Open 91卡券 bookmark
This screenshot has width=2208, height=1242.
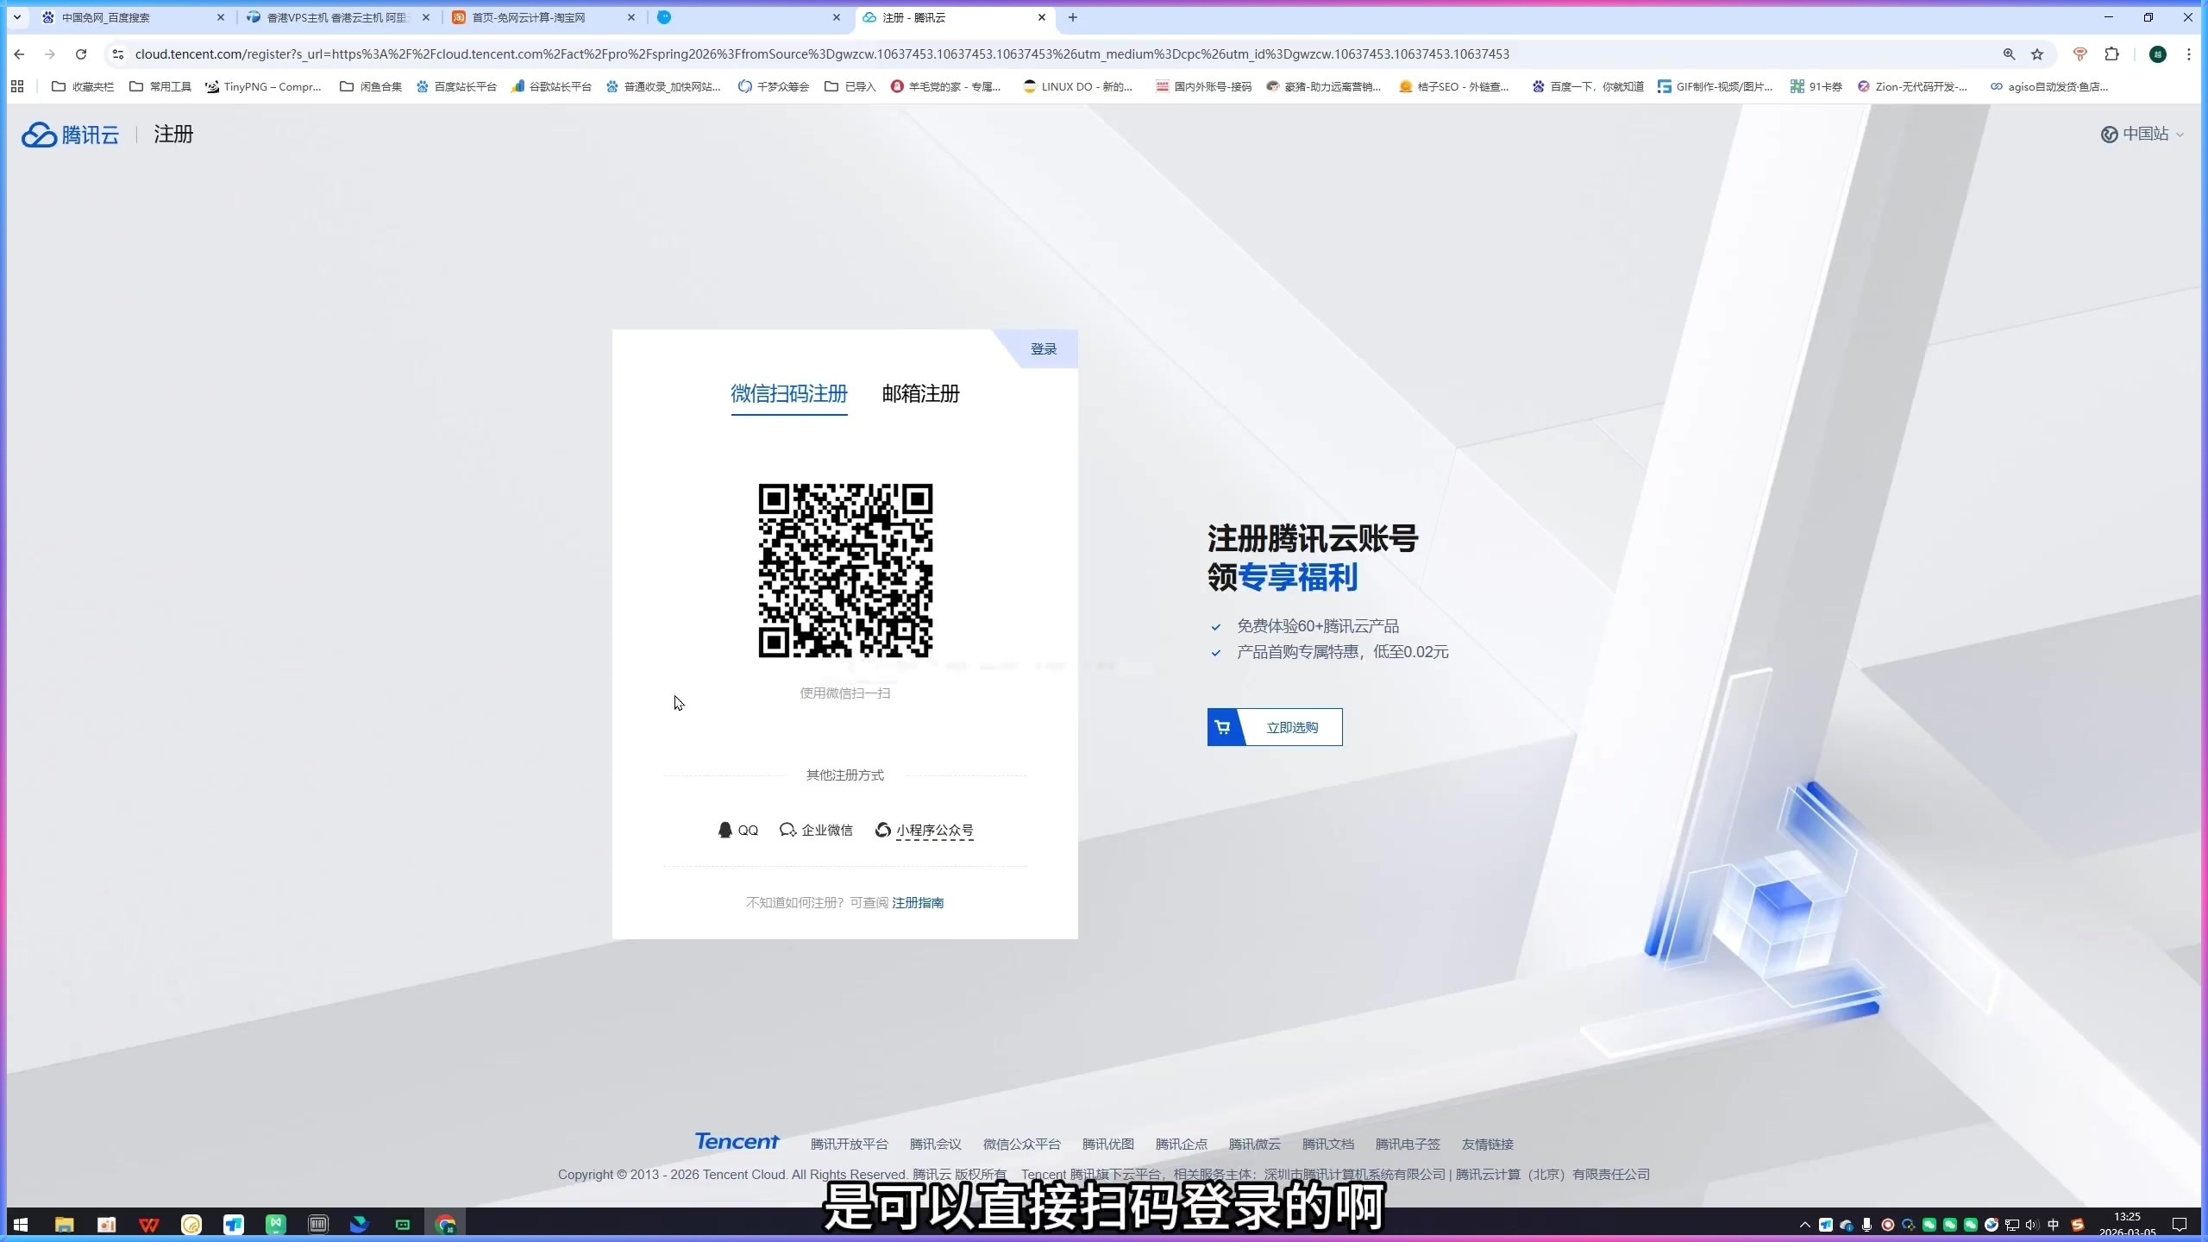[x=1816, y=86]
